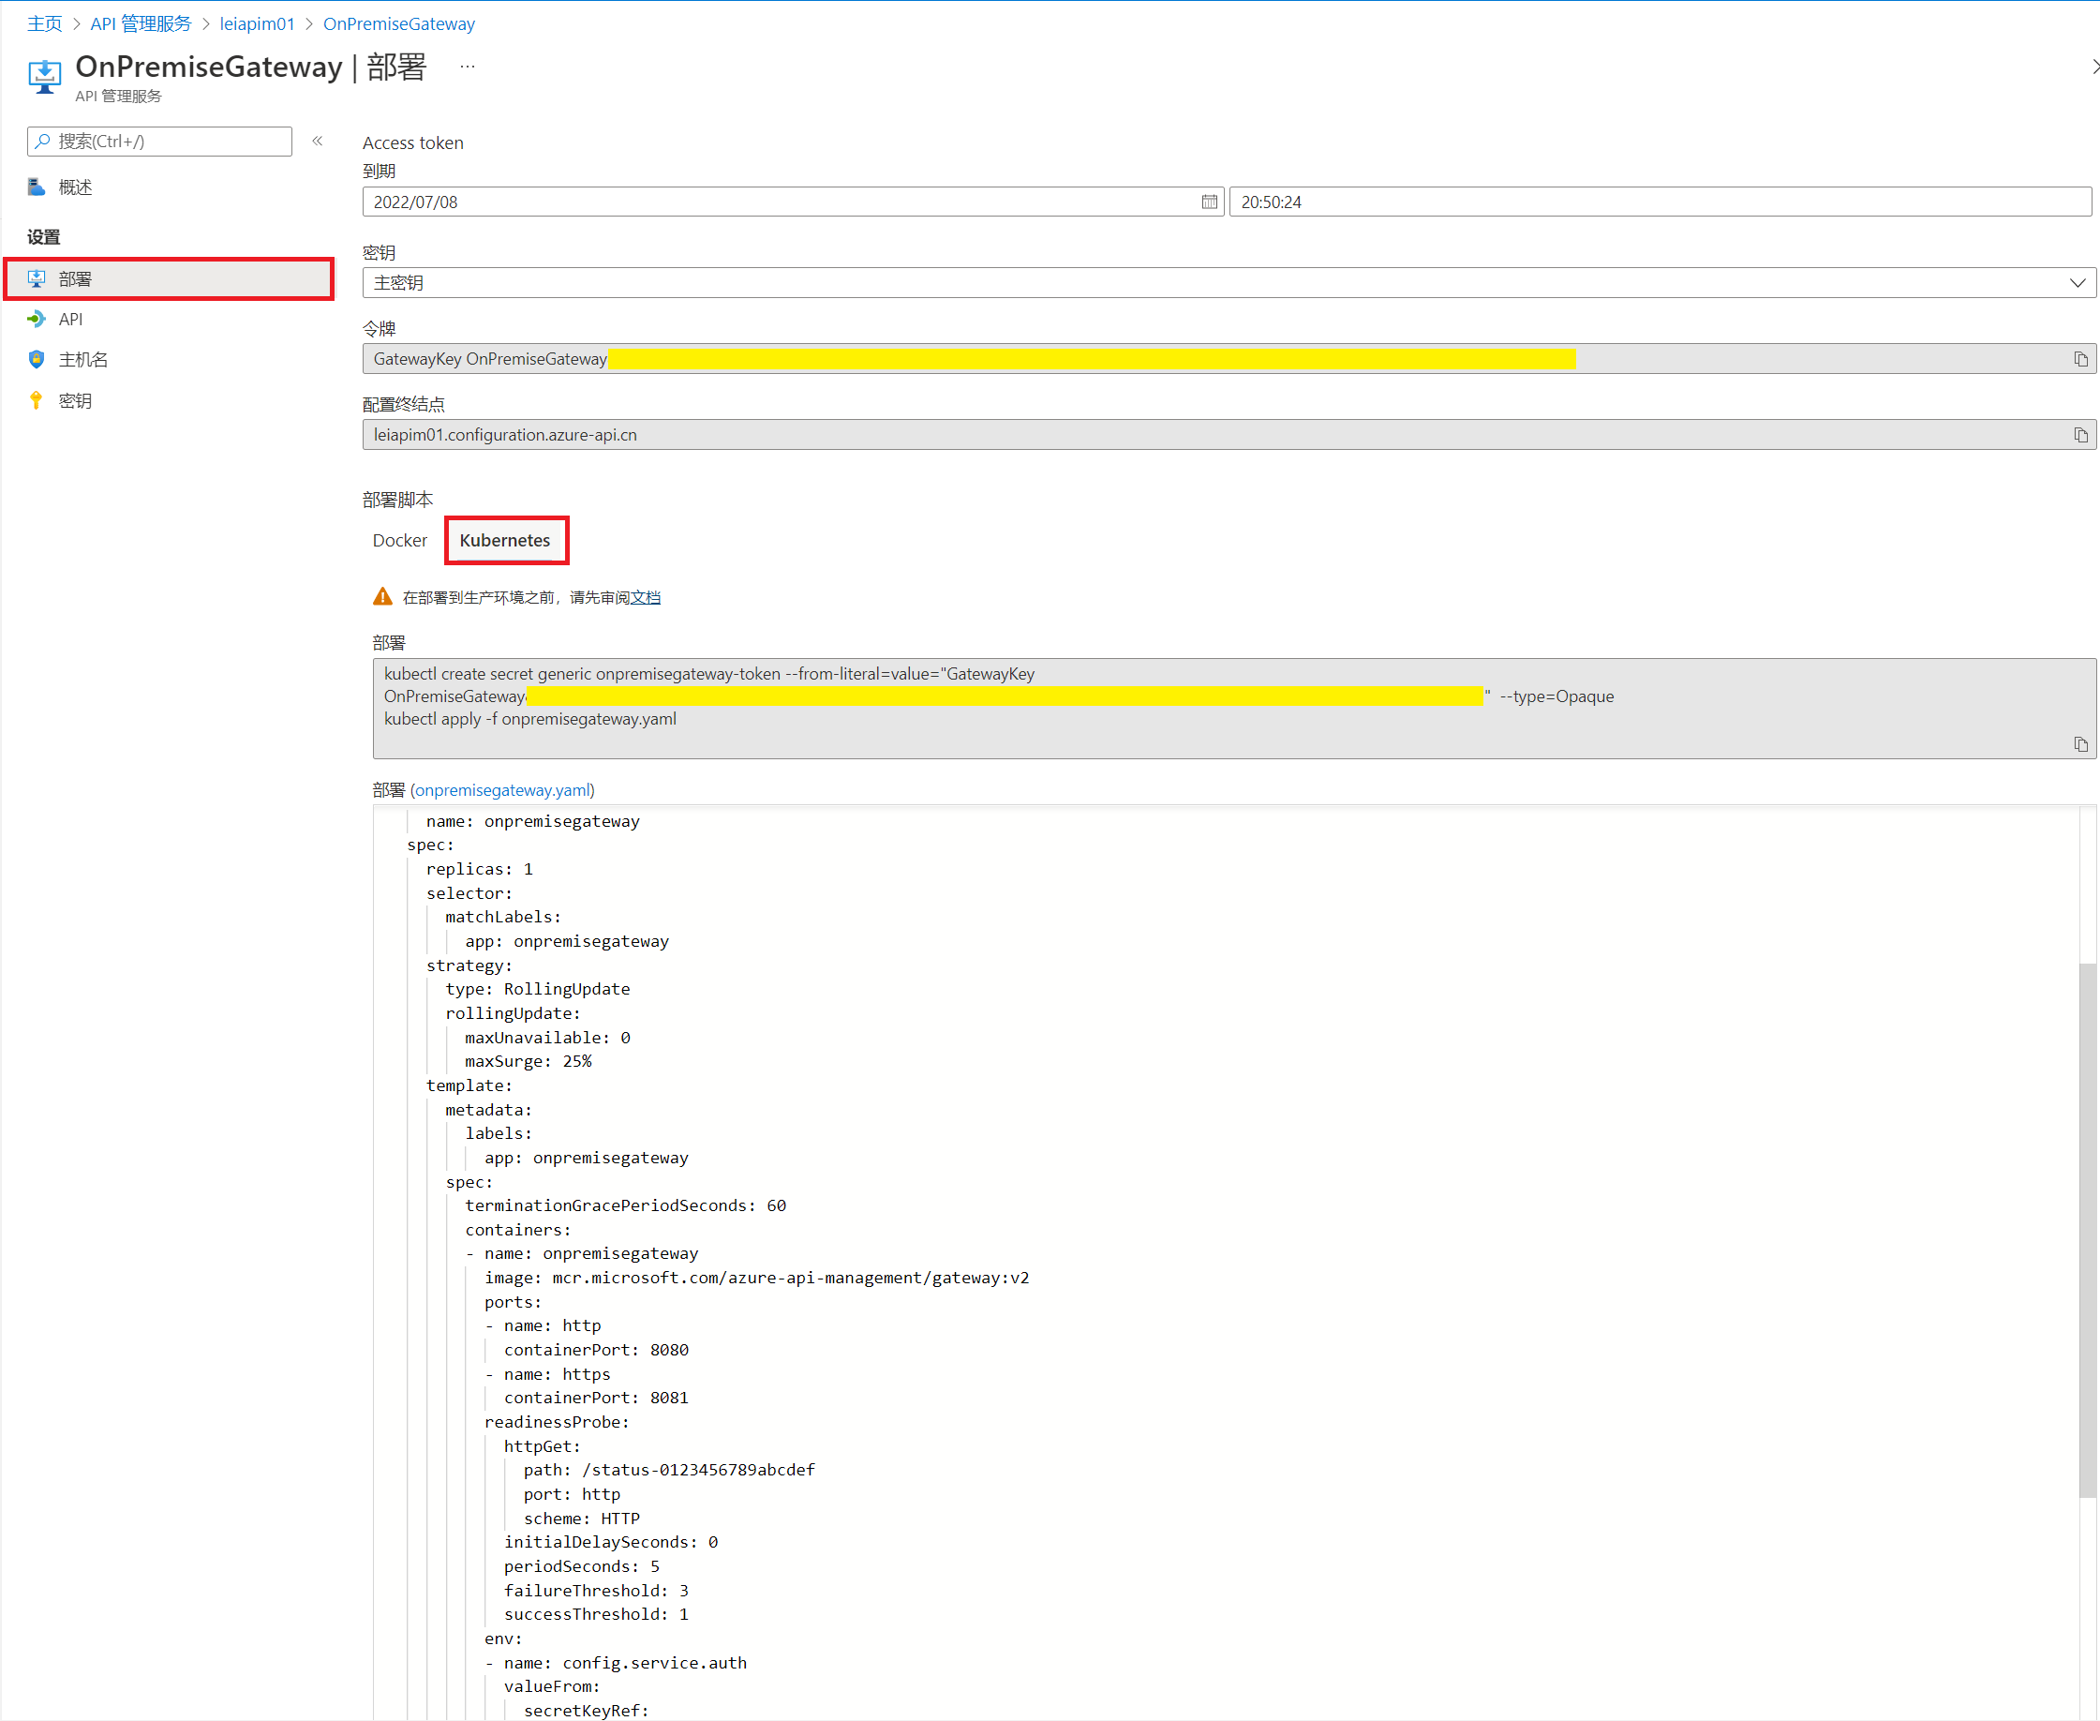This screenshot has width=2100, height=1721.
Task: Open the 主机名 hostnames section
Action: [83, 360]
